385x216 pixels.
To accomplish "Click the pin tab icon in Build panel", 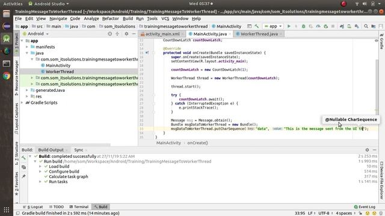I will coord(23,176).
